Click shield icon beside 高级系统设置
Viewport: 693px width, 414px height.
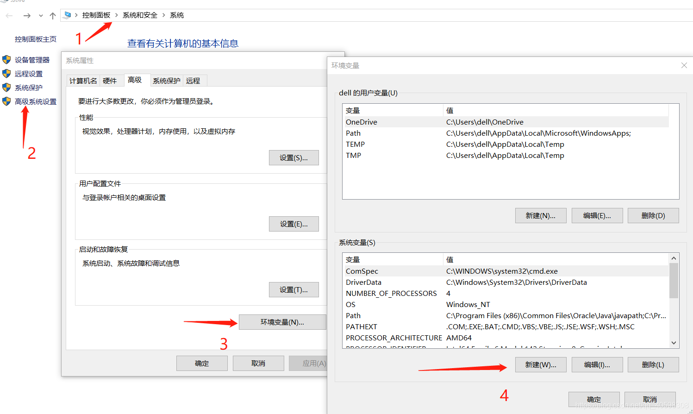[x=6, y=101]
